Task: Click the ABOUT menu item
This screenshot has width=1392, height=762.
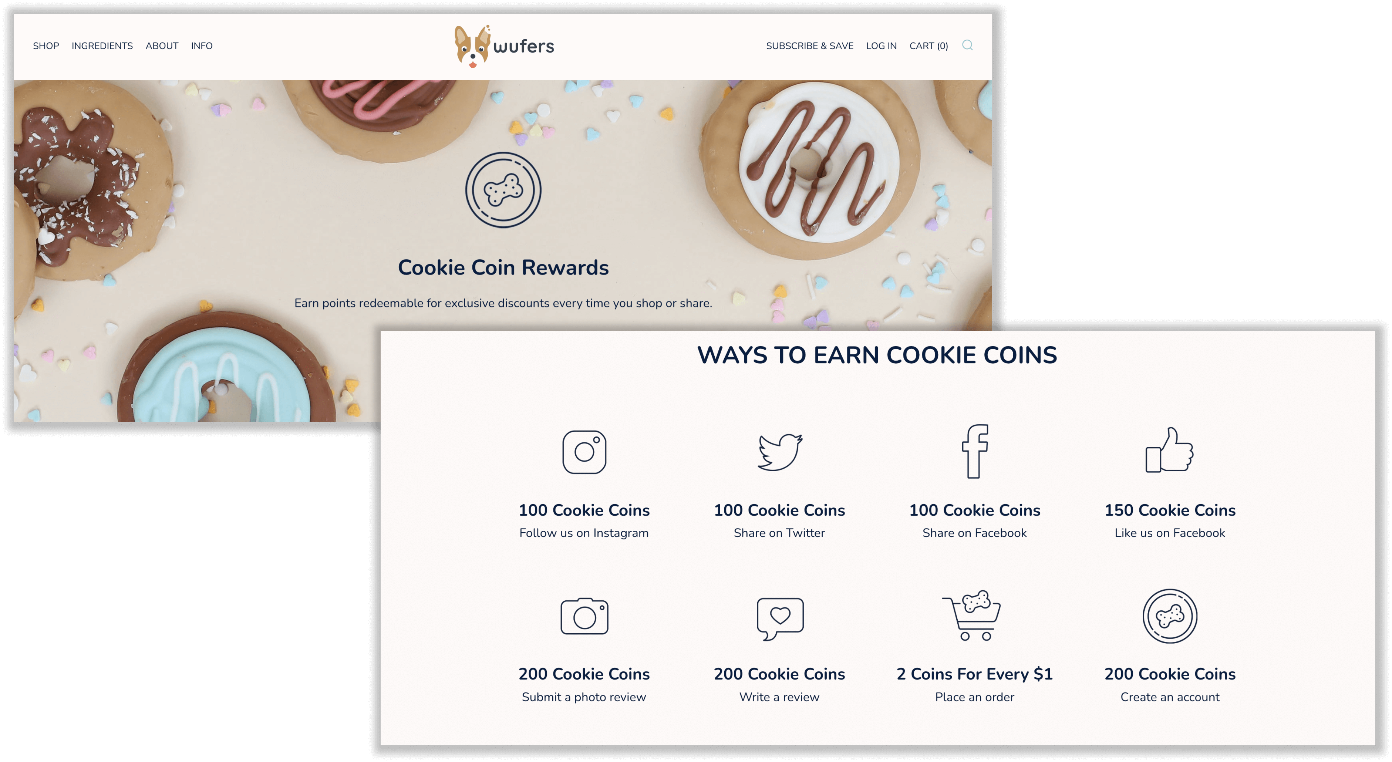Action: pyautogui.click(x=161, y=45)
